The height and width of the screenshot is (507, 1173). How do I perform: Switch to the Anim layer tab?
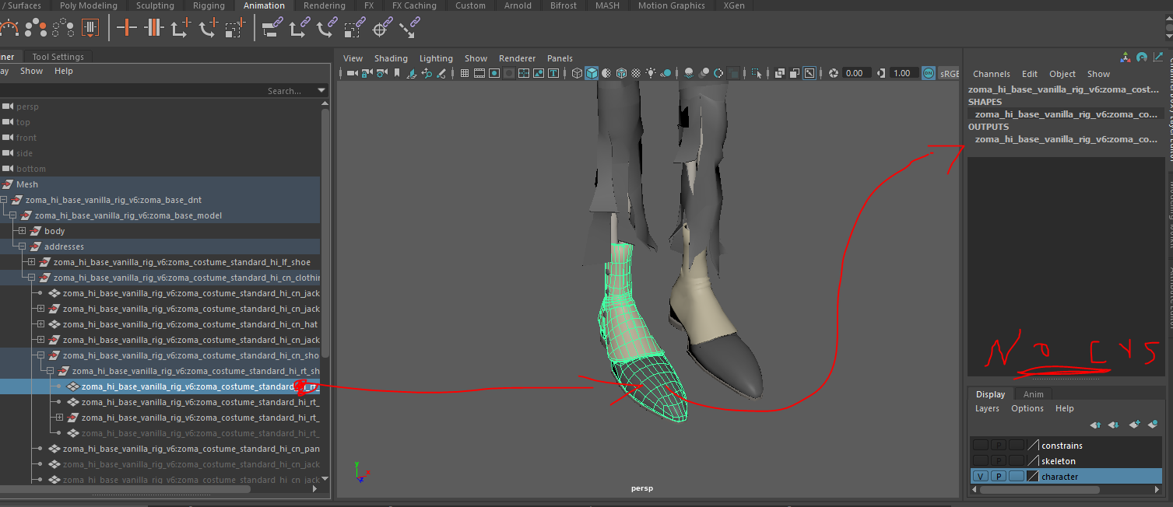click(1033, 394)
